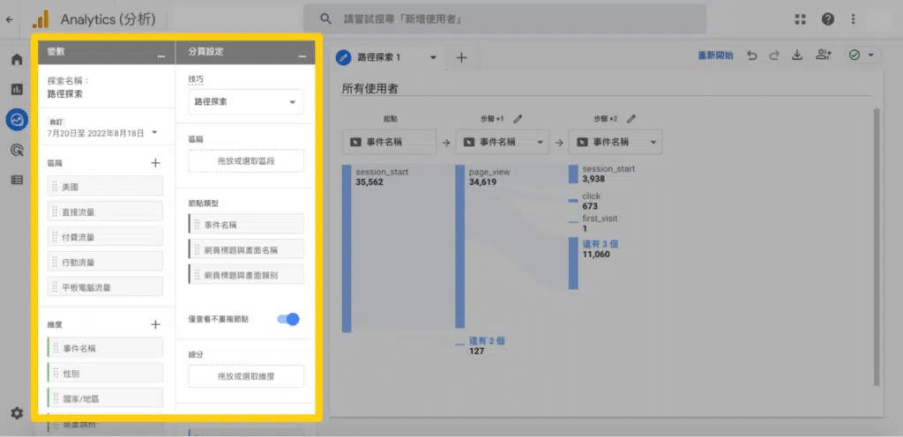Minimize the 變數 panel
The height and width of the screenshot is (437, 903).
(161, 56)
